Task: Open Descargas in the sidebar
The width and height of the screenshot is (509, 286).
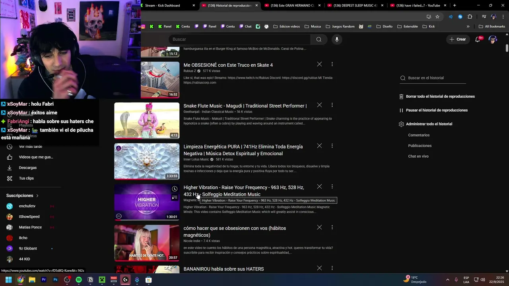Action: click(x=28, y=168)
